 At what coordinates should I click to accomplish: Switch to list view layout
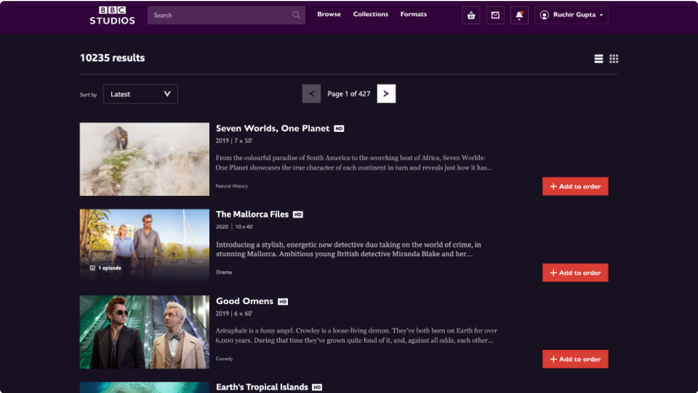pyautogui.click(x=599, y=59)
